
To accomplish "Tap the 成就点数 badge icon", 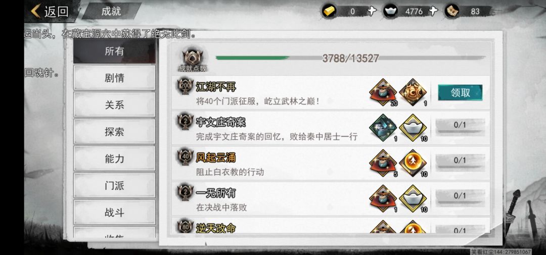I will 193,58.
